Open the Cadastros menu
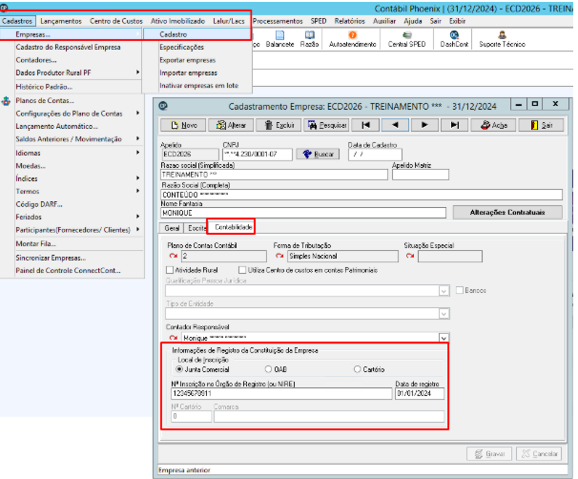This screenshot has height=479, width=578. (17, 21)
